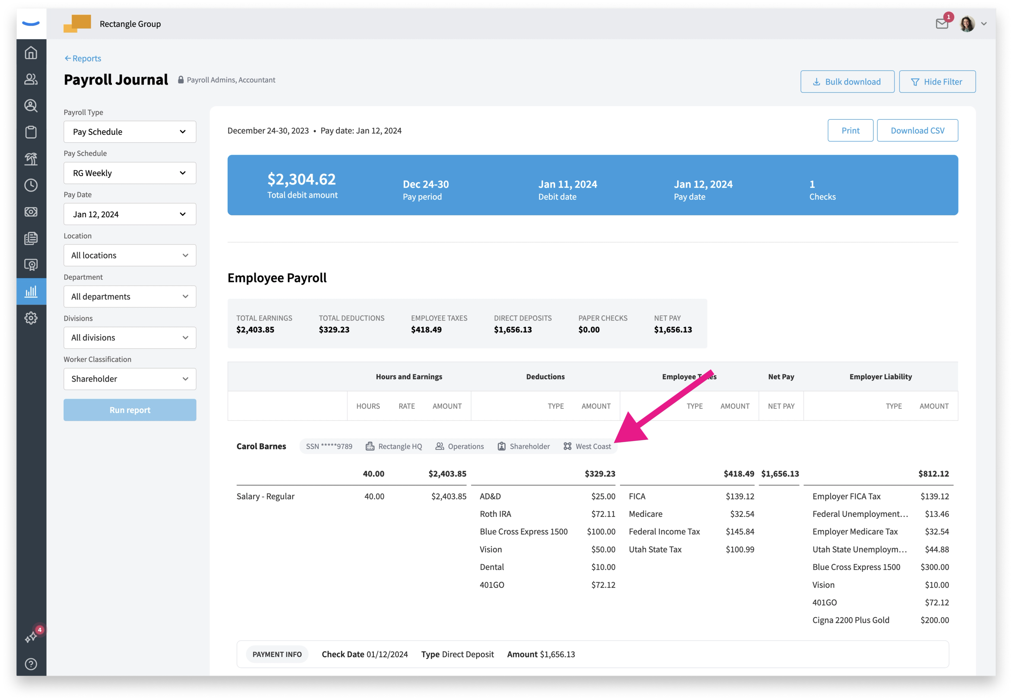Click the lock icon beside Payroll Admins
The height and width of the screenshot is (700, 1012).
[x=180, y=80]
